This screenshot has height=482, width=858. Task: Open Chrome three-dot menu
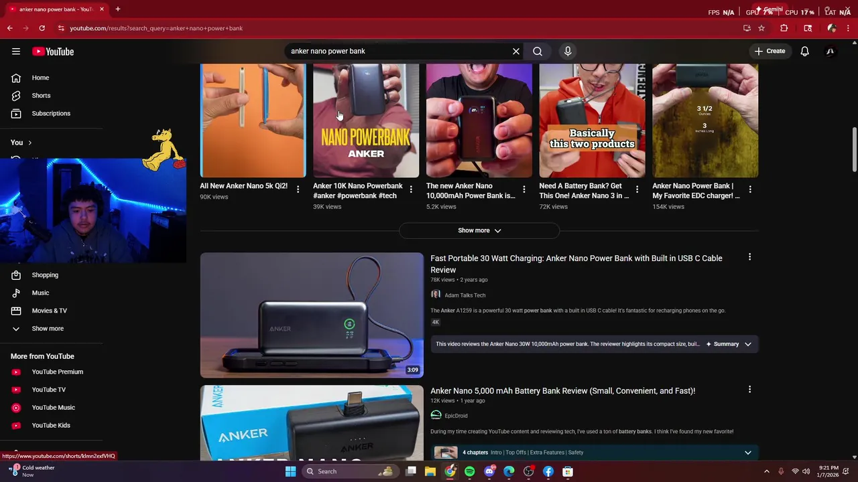coord(849,28)
